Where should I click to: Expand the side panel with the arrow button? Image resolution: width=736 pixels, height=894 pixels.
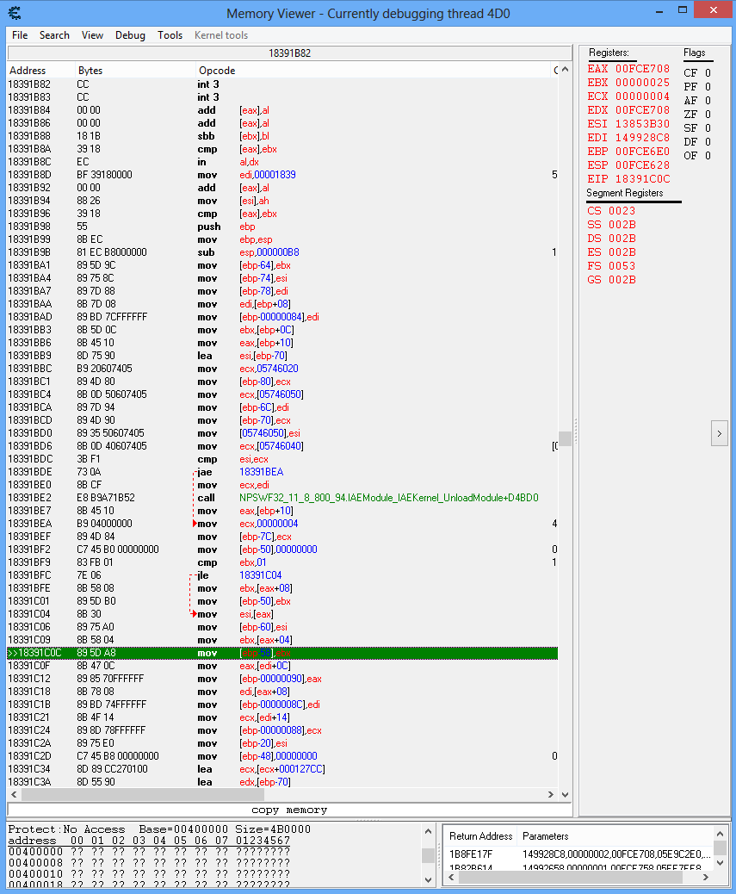(720, 434)
